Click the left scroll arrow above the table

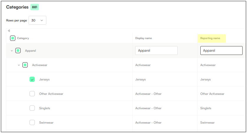pyautogui.click(x=9, y=31)
